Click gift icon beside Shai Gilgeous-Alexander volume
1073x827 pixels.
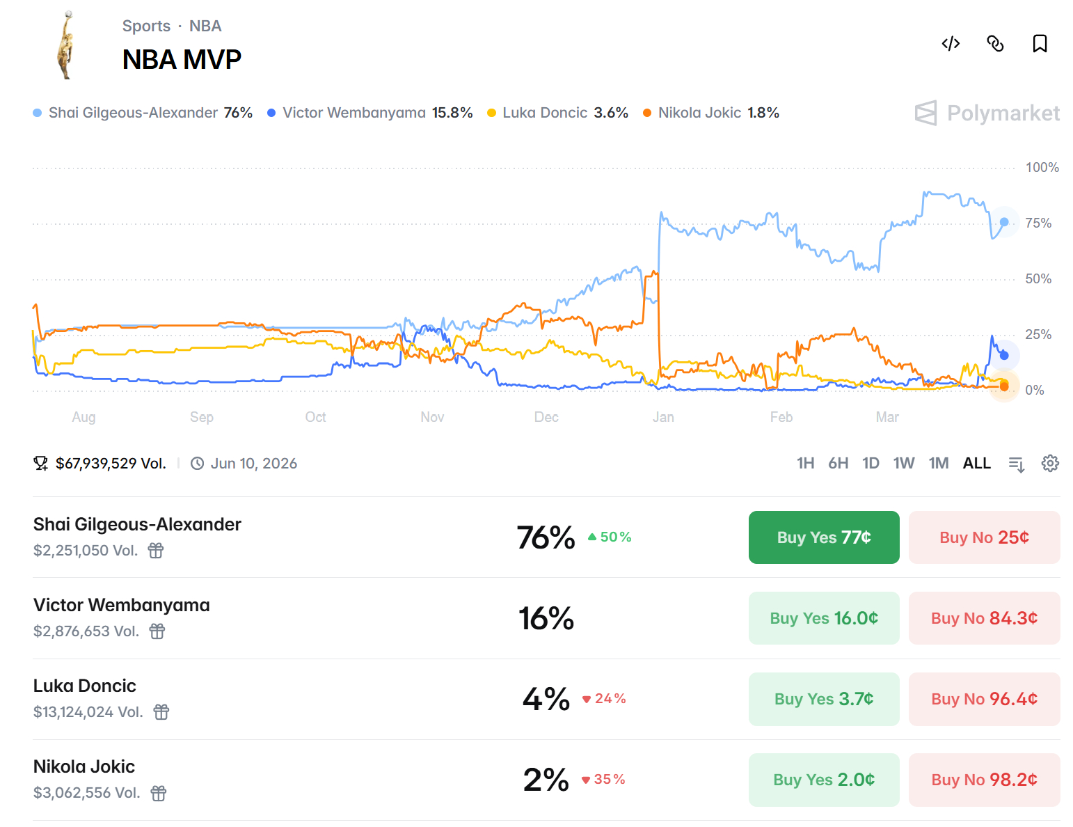pyautogui.click(x=156, y=551)
